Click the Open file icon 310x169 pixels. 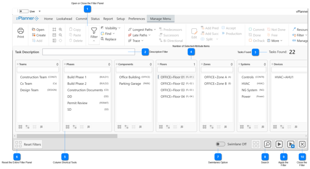[33, 30]
